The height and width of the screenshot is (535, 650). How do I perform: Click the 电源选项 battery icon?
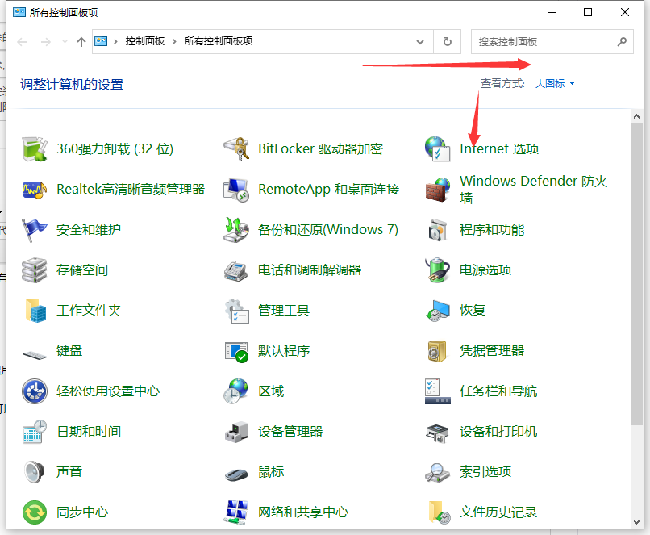[x=437, y=270]
